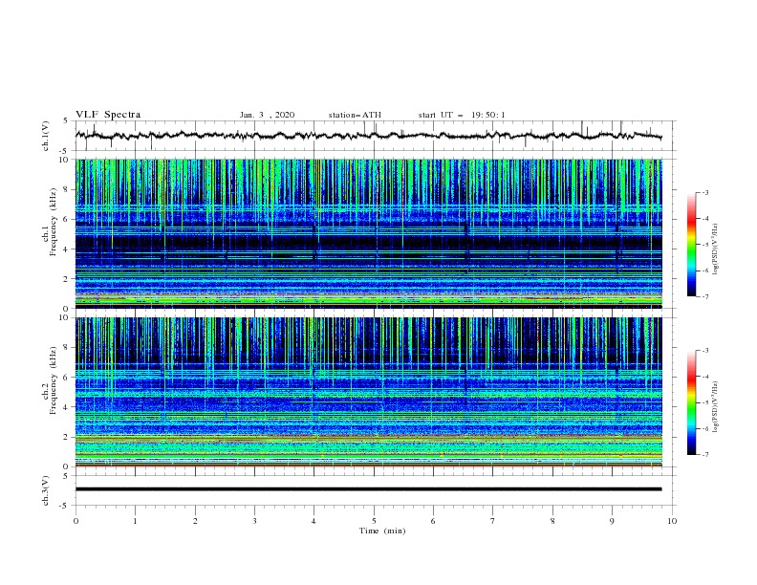The width and height of the screenshot is (757, 585).
Task: Click the "start UT = 19:50: 1" text
Action: click(x=462, y=115)
